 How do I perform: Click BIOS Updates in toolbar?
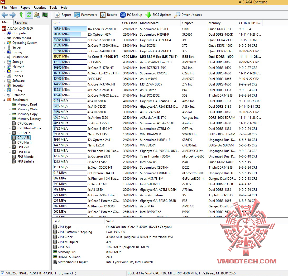[158, 15]
